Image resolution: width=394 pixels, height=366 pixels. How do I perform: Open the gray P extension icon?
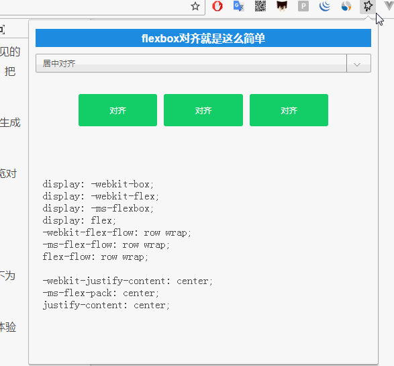[303, 6]
